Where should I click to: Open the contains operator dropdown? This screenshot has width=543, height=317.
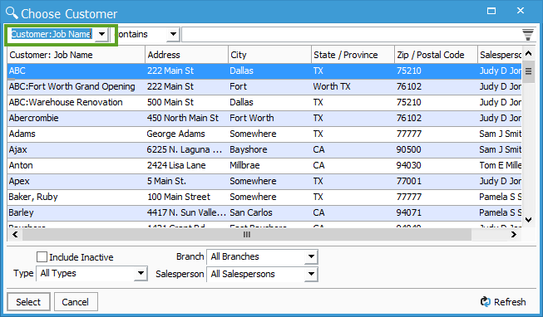(x=173, y=34)
